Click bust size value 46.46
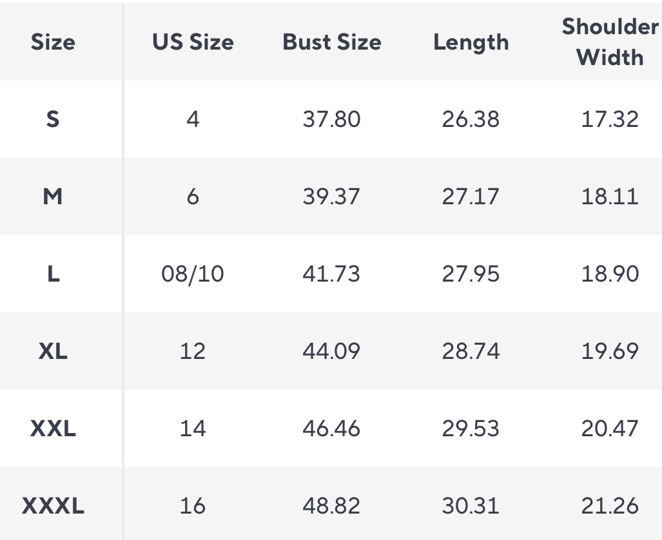Screen dimensions: 662x540 point(331,429)
